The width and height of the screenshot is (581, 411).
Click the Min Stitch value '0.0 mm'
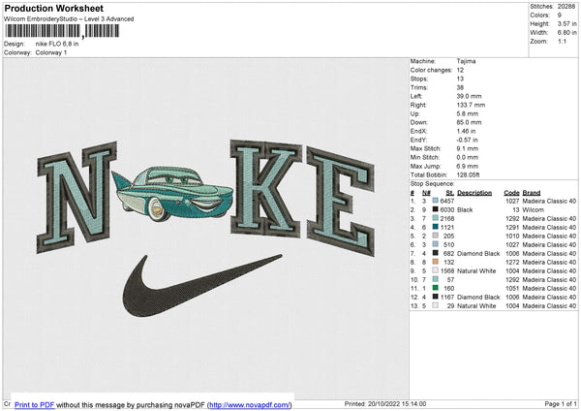click(x=468, y=157)
